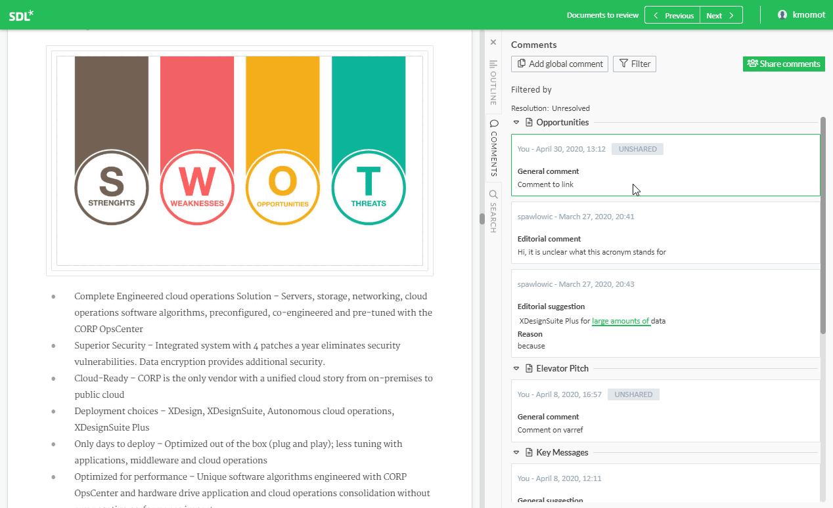Click the user avatar icon
Viewport: 833px width, 508px height.
(782, 14)
